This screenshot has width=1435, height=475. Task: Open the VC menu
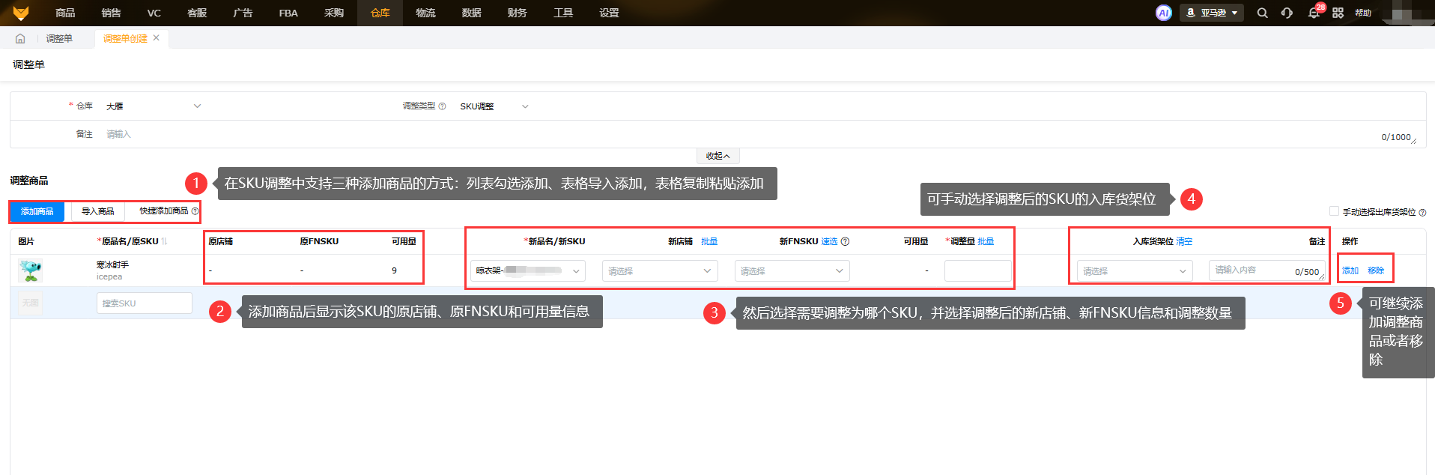(x=154, y=13)
